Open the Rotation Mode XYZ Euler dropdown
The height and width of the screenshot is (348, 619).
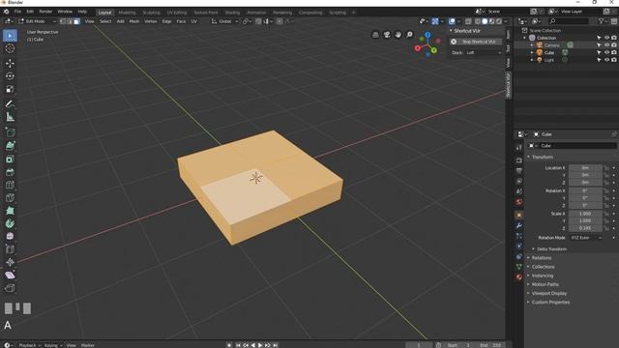(586, 238)
